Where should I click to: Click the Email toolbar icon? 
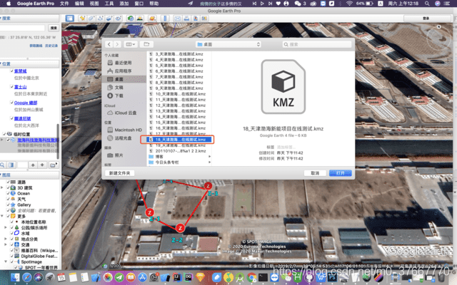[x=178, y=19]
